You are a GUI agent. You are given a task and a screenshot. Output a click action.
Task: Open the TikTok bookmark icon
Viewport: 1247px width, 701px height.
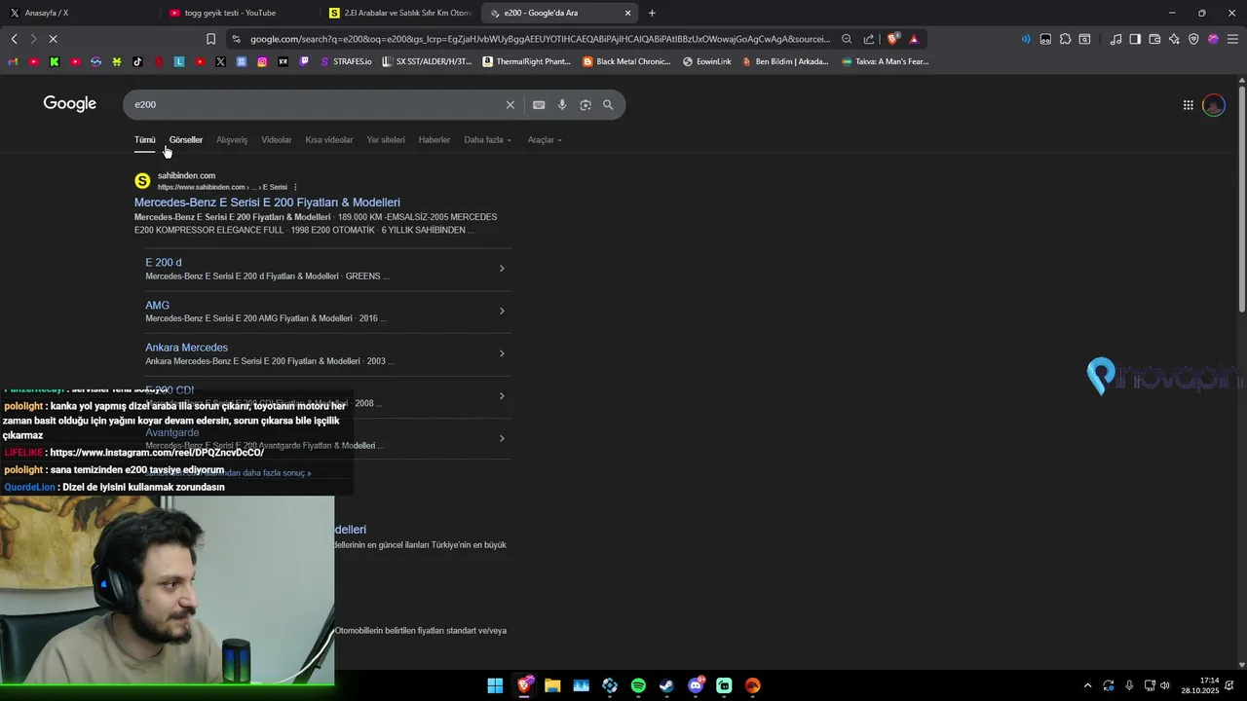pyautogui.click(x=137, y=61)
